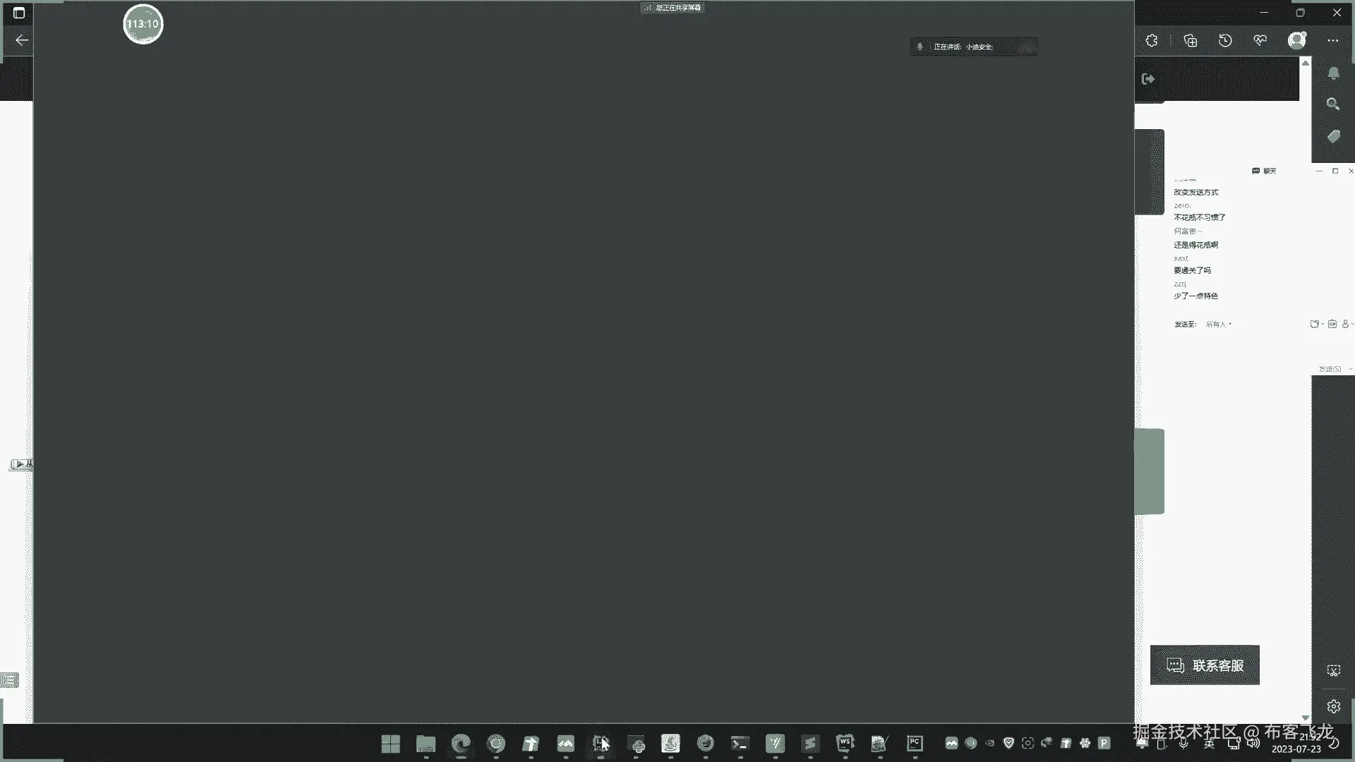Open the browser extensions puzzle icon
Viewport: 1355px width, 762px height.
tap(1152, 41)
